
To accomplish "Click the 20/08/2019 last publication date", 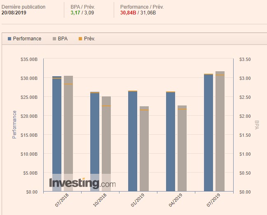I will (x=14, y=13).
